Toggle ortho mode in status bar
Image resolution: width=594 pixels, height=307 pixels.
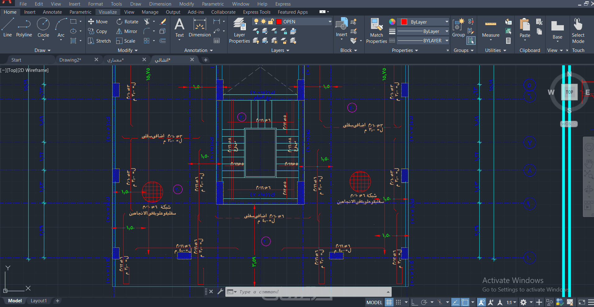click(x=414, y=302)
